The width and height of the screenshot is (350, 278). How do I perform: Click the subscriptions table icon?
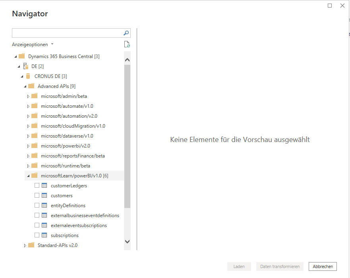[x=44, y=235]
